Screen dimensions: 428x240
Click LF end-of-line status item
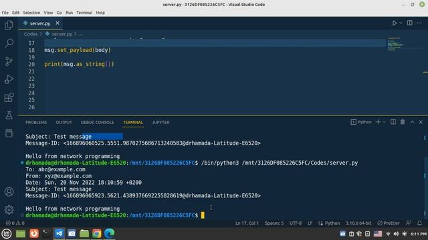click(x=310, y=223)
